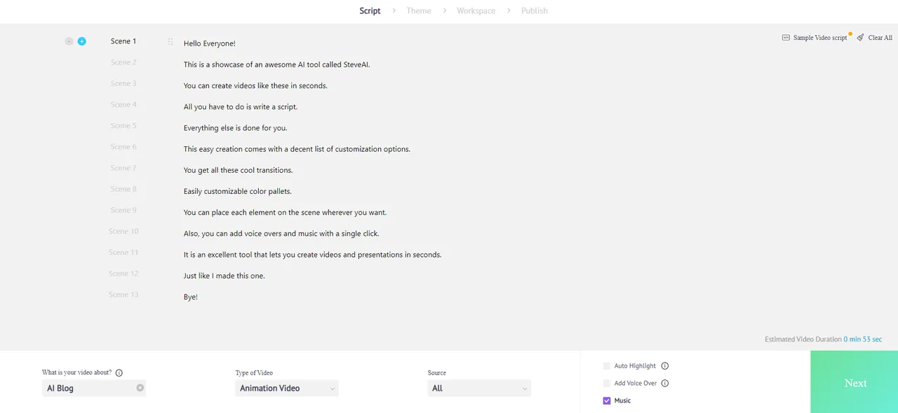
Task: Expand the Source dropdown
Action: (479, 388)
